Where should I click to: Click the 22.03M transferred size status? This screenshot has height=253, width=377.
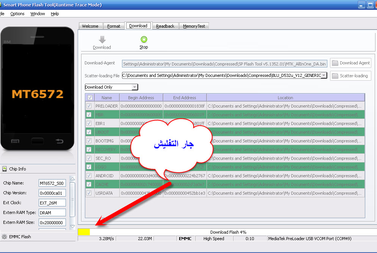pos(135,239)
